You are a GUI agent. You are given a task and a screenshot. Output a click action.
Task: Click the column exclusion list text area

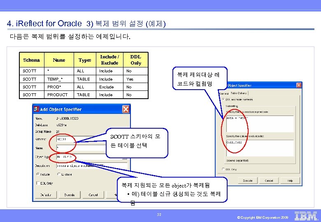tap(260, 148)
